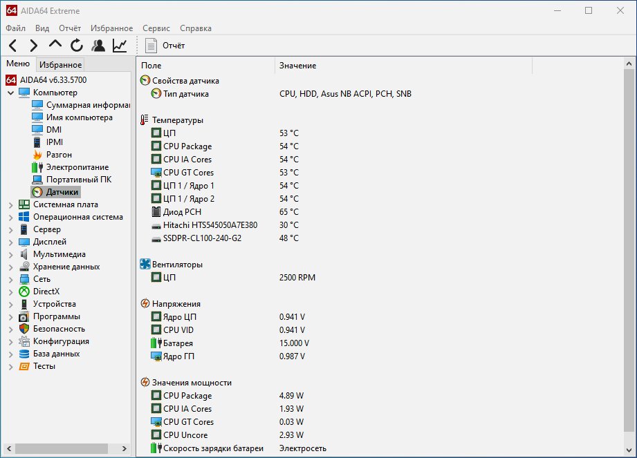Image resolution: width=637 pixels, height=458 pixels.
Task: Click the Forward navigation arrow icon
Action: coord(34,46)
